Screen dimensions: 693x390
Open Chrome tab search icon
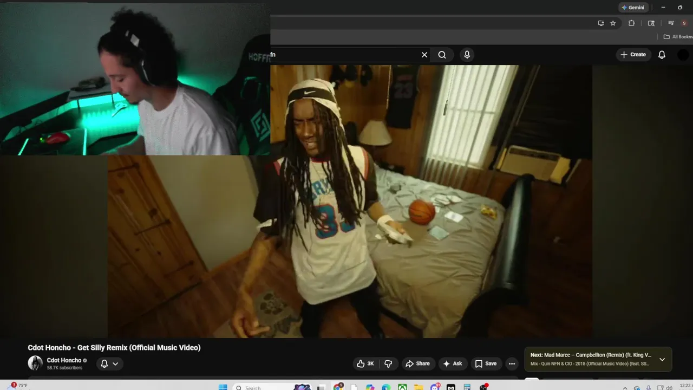pyautogui.click(x=651, y=23)
